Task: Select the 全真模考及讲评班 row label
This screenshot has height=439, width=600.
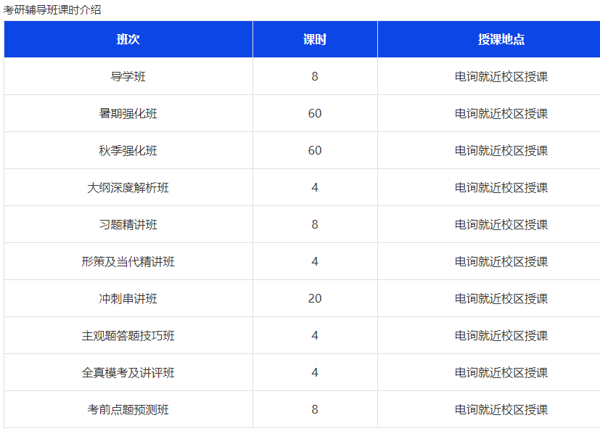Action: 127,372
